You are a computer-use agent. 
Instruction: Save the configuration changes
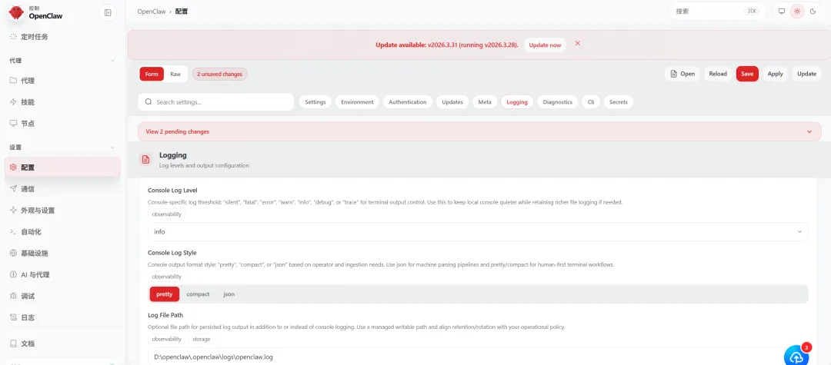click(747, 74)
